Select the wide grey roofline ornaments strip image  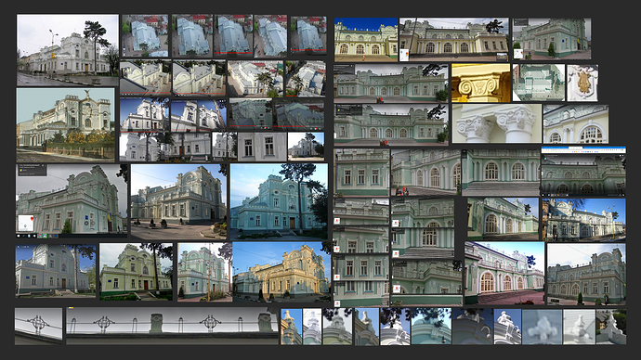(172, 326)
